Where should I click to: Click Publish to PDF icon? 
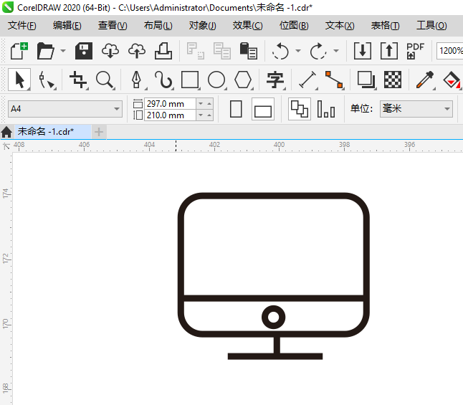coord(415,51)
